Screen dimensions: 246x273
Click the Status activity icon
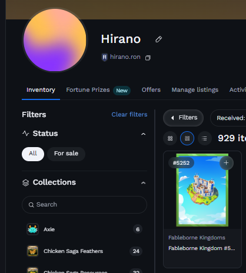[25, 134]
